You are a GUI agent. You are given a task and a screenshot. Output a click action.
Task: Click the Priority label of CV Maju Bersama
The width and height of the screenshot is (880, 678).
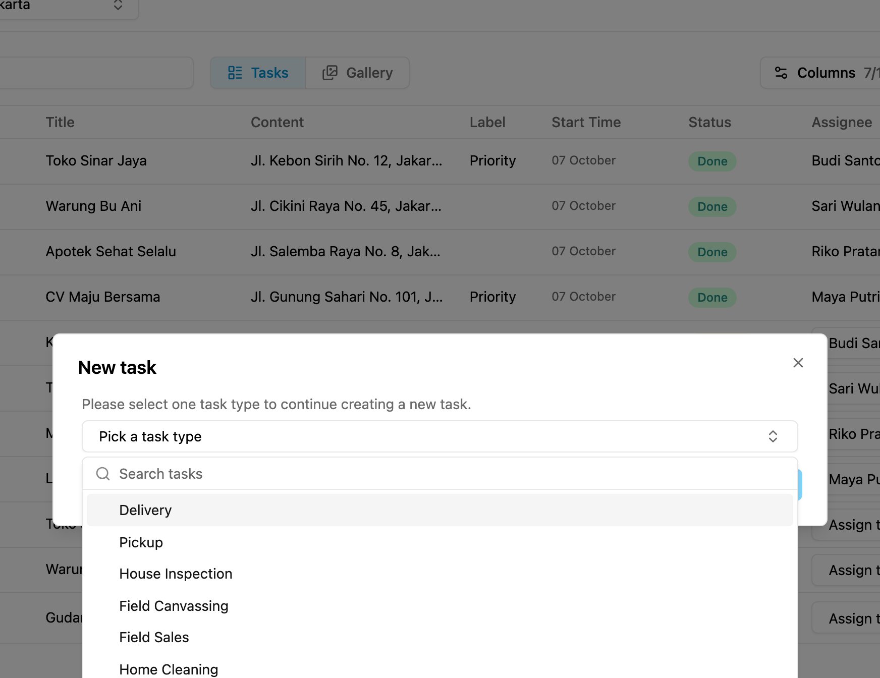[492, 297]
